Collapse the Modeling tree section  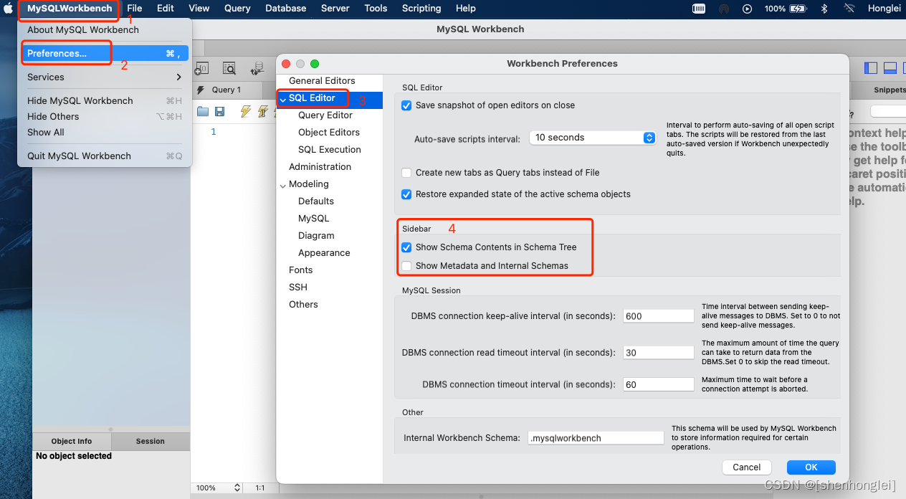(x=282, y=185)
